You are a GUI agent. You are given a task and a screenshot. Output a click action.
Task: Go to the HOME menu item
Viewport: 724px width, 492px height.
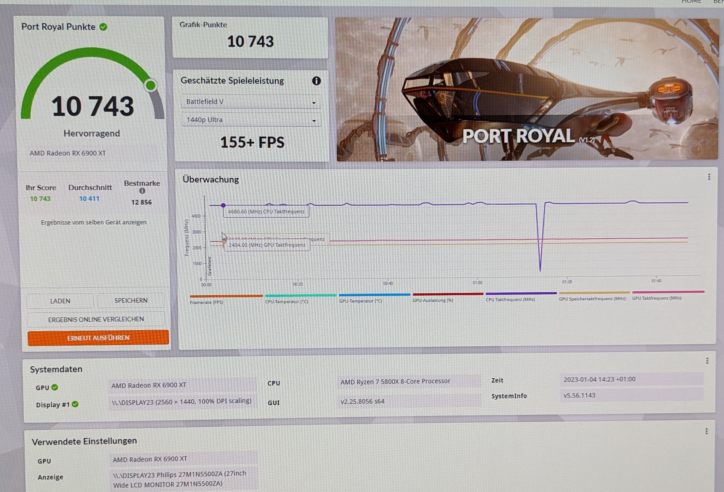tap(691, 2)
